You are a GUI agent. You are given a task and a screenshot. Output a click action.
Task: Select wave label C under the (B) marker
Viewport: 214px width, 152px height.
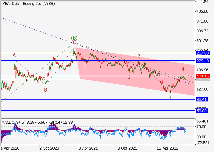74,42
